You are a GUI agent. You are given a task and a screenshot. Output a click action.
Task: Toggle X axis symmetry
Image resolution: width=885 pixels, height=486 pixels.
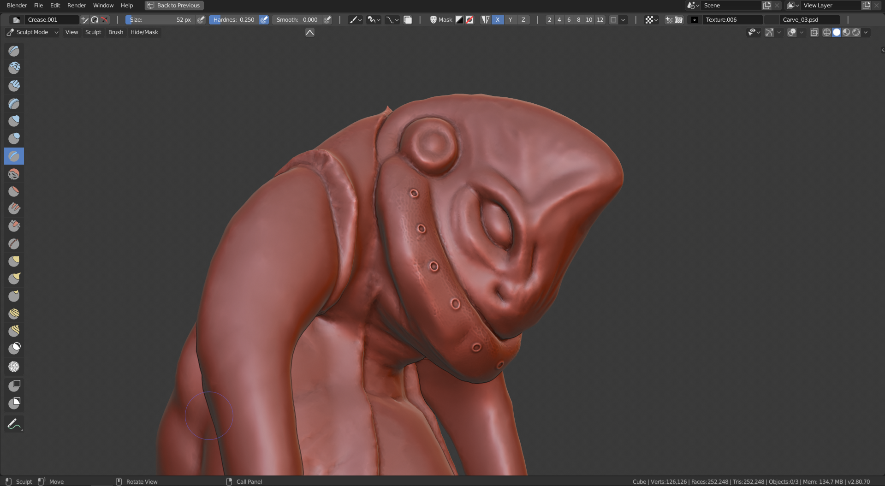pos(497,20)
